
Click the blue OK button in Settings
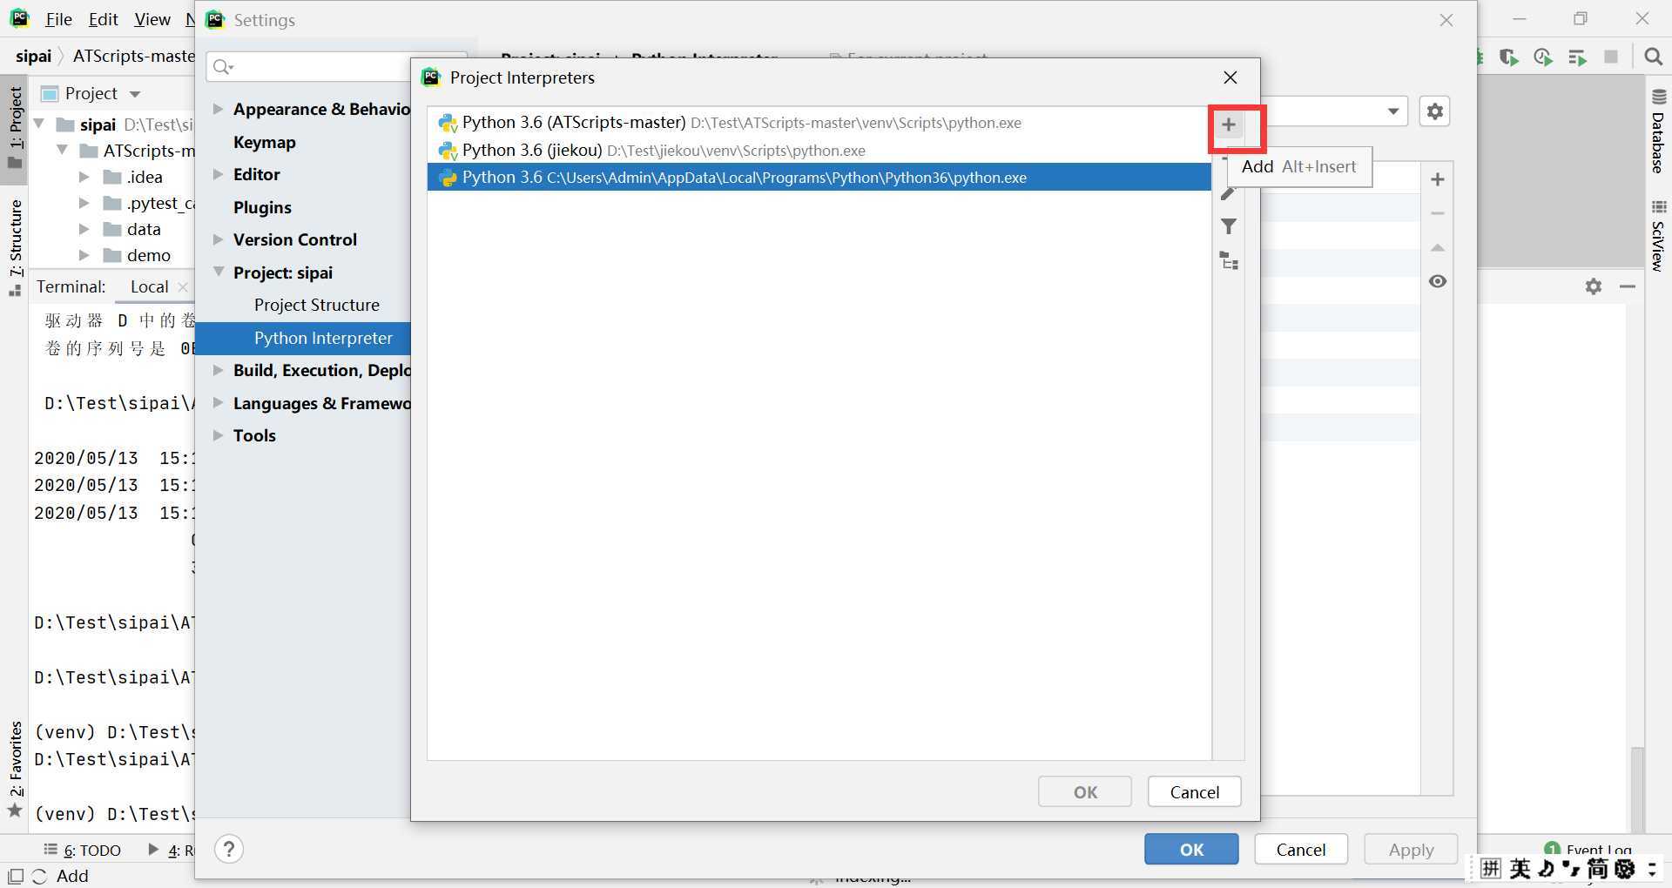1191,850
